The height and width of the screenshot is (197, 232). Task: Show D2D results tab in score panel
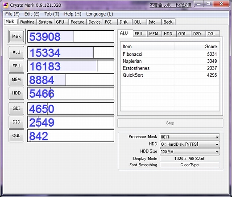tap(198, 34)
